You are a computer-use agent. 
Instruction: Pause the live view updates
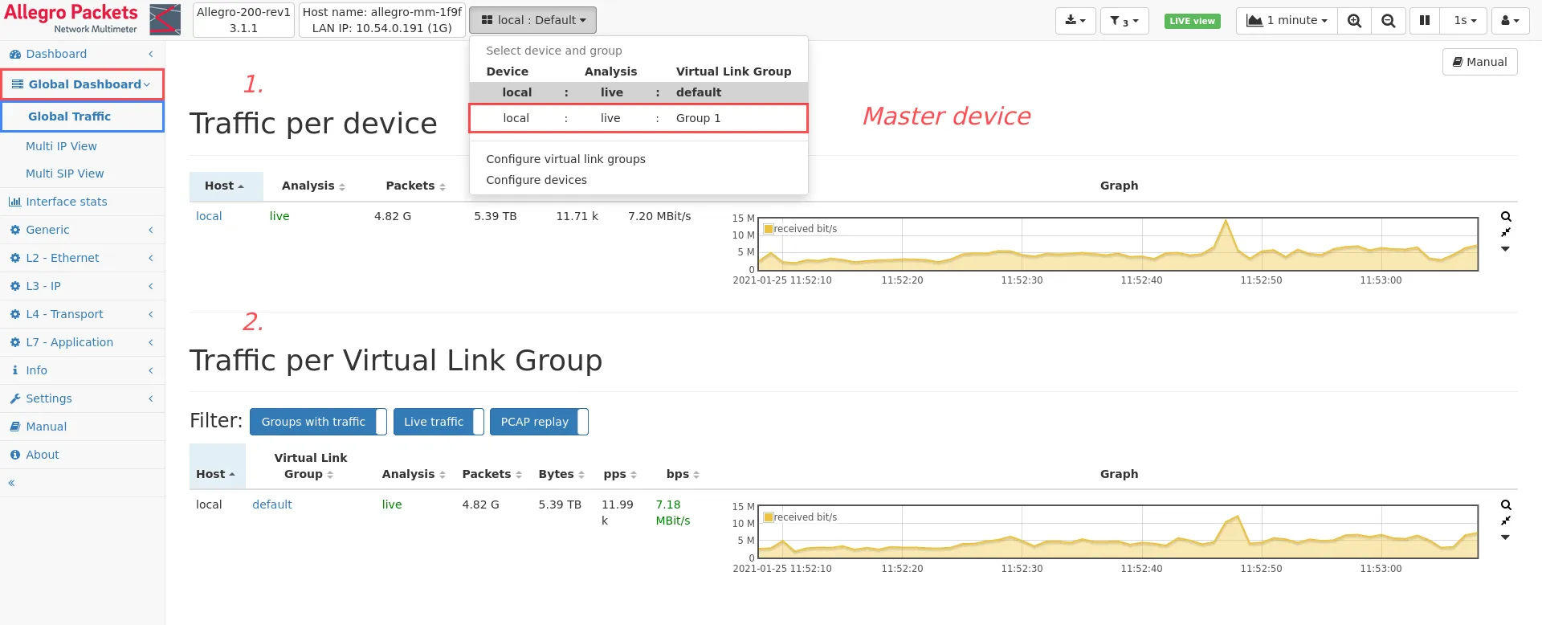point(1425,21)
